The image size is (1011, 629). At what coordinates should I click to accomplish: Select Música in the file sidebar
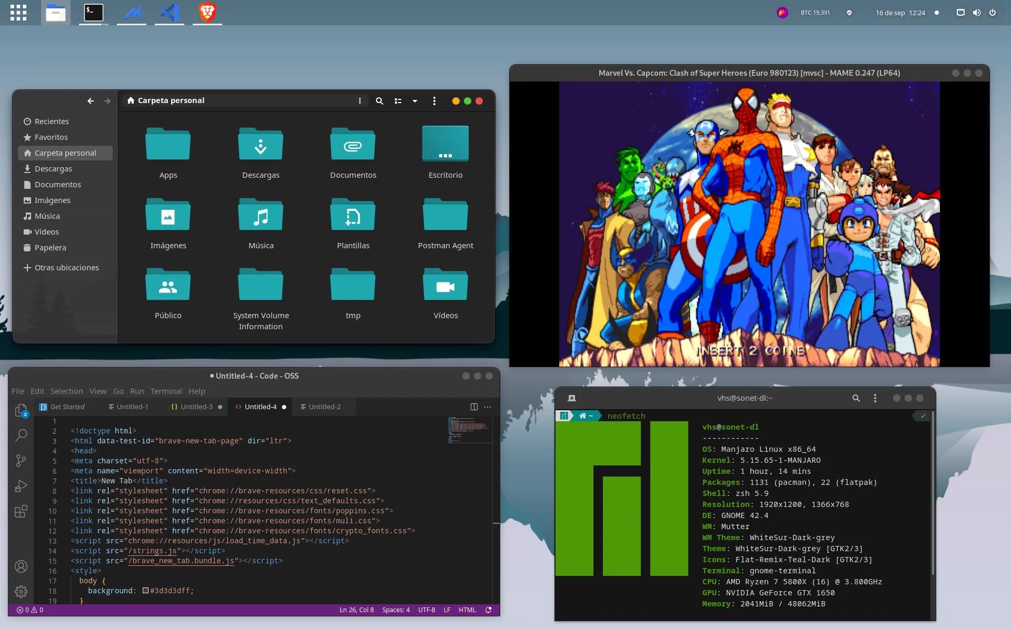coord(65,216)
